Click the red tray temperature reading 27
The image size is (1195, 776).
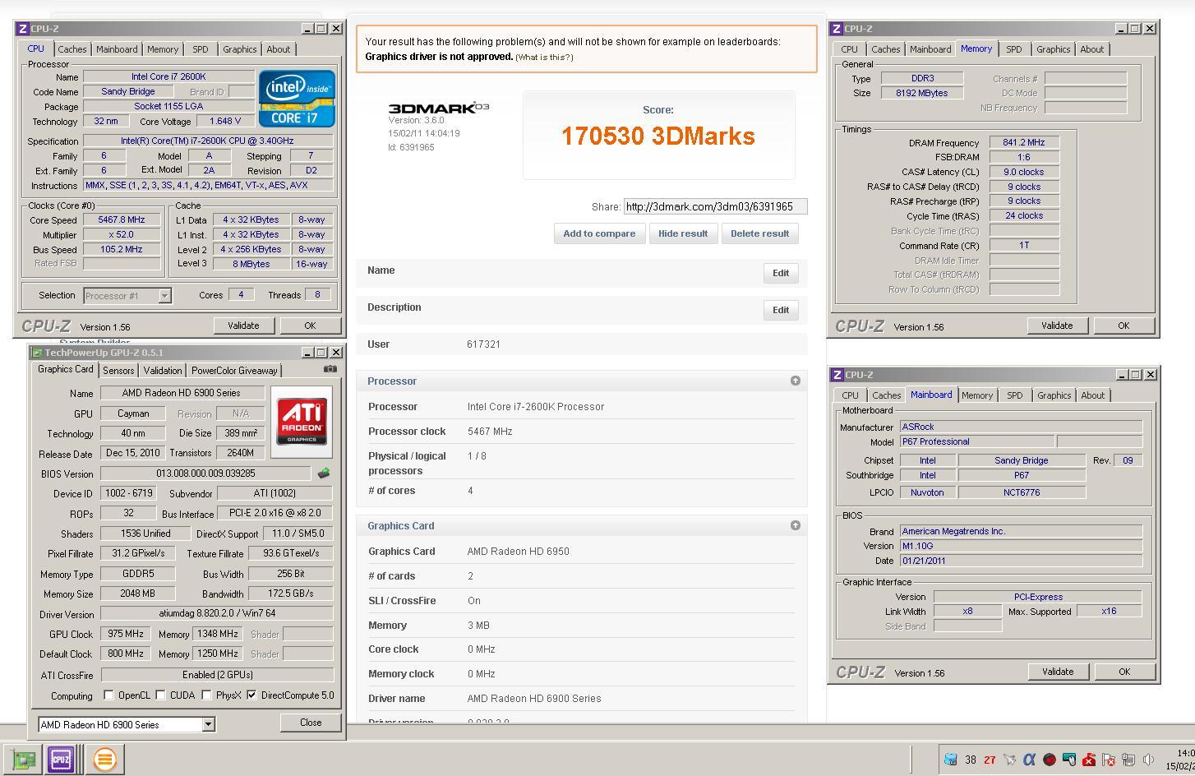point(990,760)
